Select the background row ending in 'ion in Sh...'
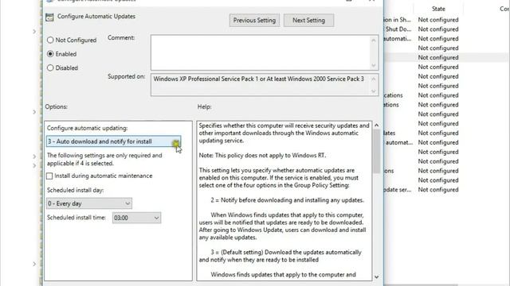 [445, 20]
